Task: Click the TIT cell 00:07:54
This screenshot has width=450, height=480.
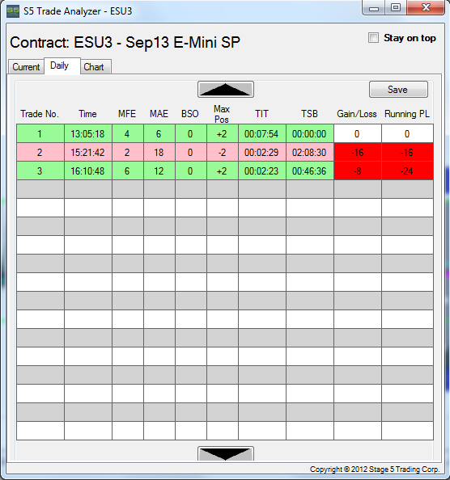Action: click(262, 134)
